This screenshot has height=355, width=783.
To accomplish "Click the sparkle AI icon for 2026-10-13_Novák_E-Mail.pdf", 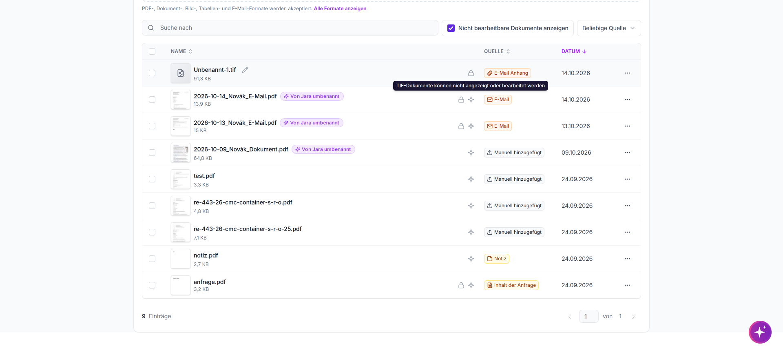I will [x=471, y=126].
